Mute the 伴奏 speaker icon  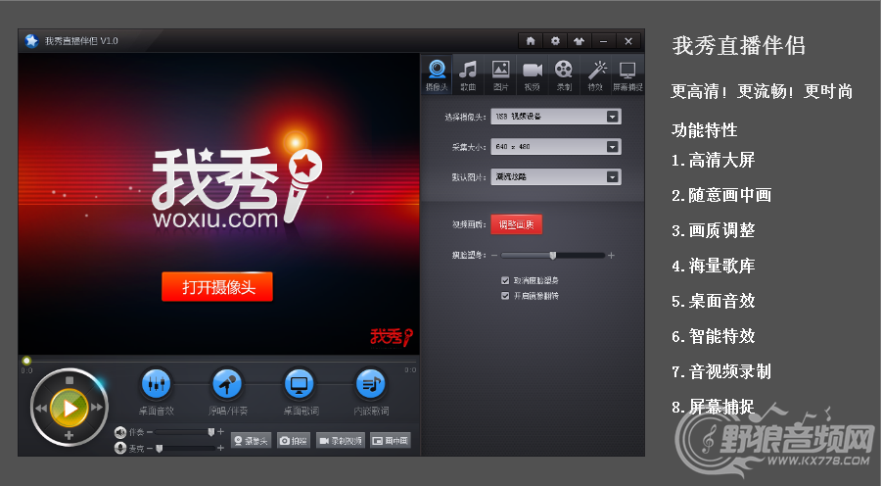pyautogui.click(x=119, y=432)
